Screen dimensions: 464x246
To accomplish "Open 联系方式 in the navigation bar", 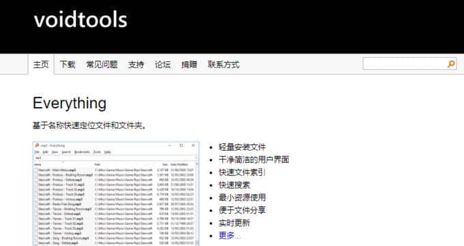I will pos(224,65).
